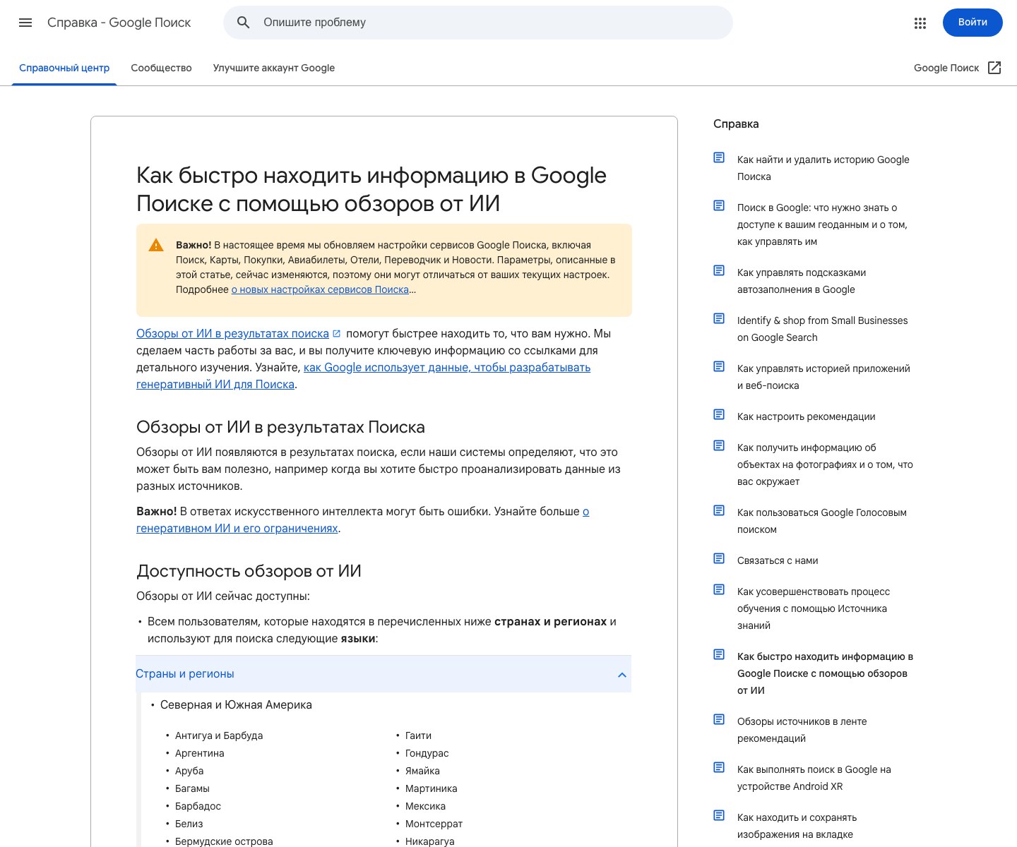This screenshot has width=1017, height=847.
Task: Click the country name Ямайка
Action: [x=422, y=771]
